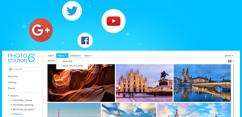Expand the 20170409_Keelung album
Screen dimensions: 242x117
click(11, 105)
